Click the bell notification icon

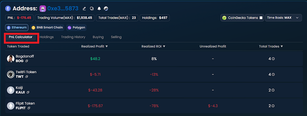click(x=99, y=9)
